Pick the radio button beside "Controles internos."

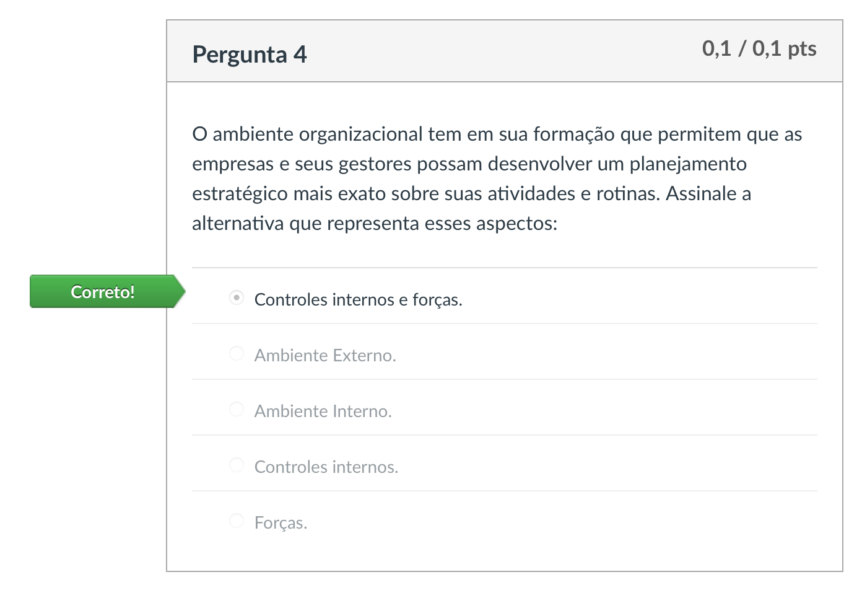[237, 465]
